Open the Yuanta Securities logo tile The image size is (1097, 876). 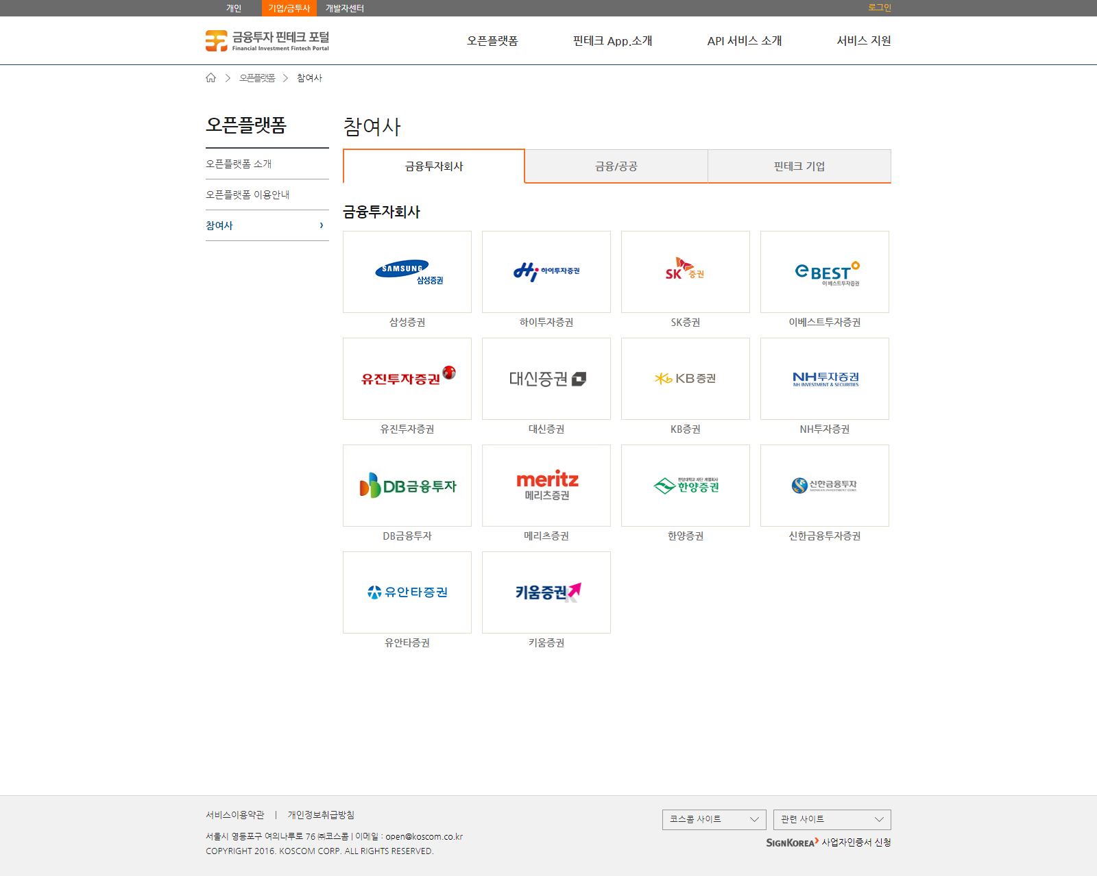[x=407, y=592]
